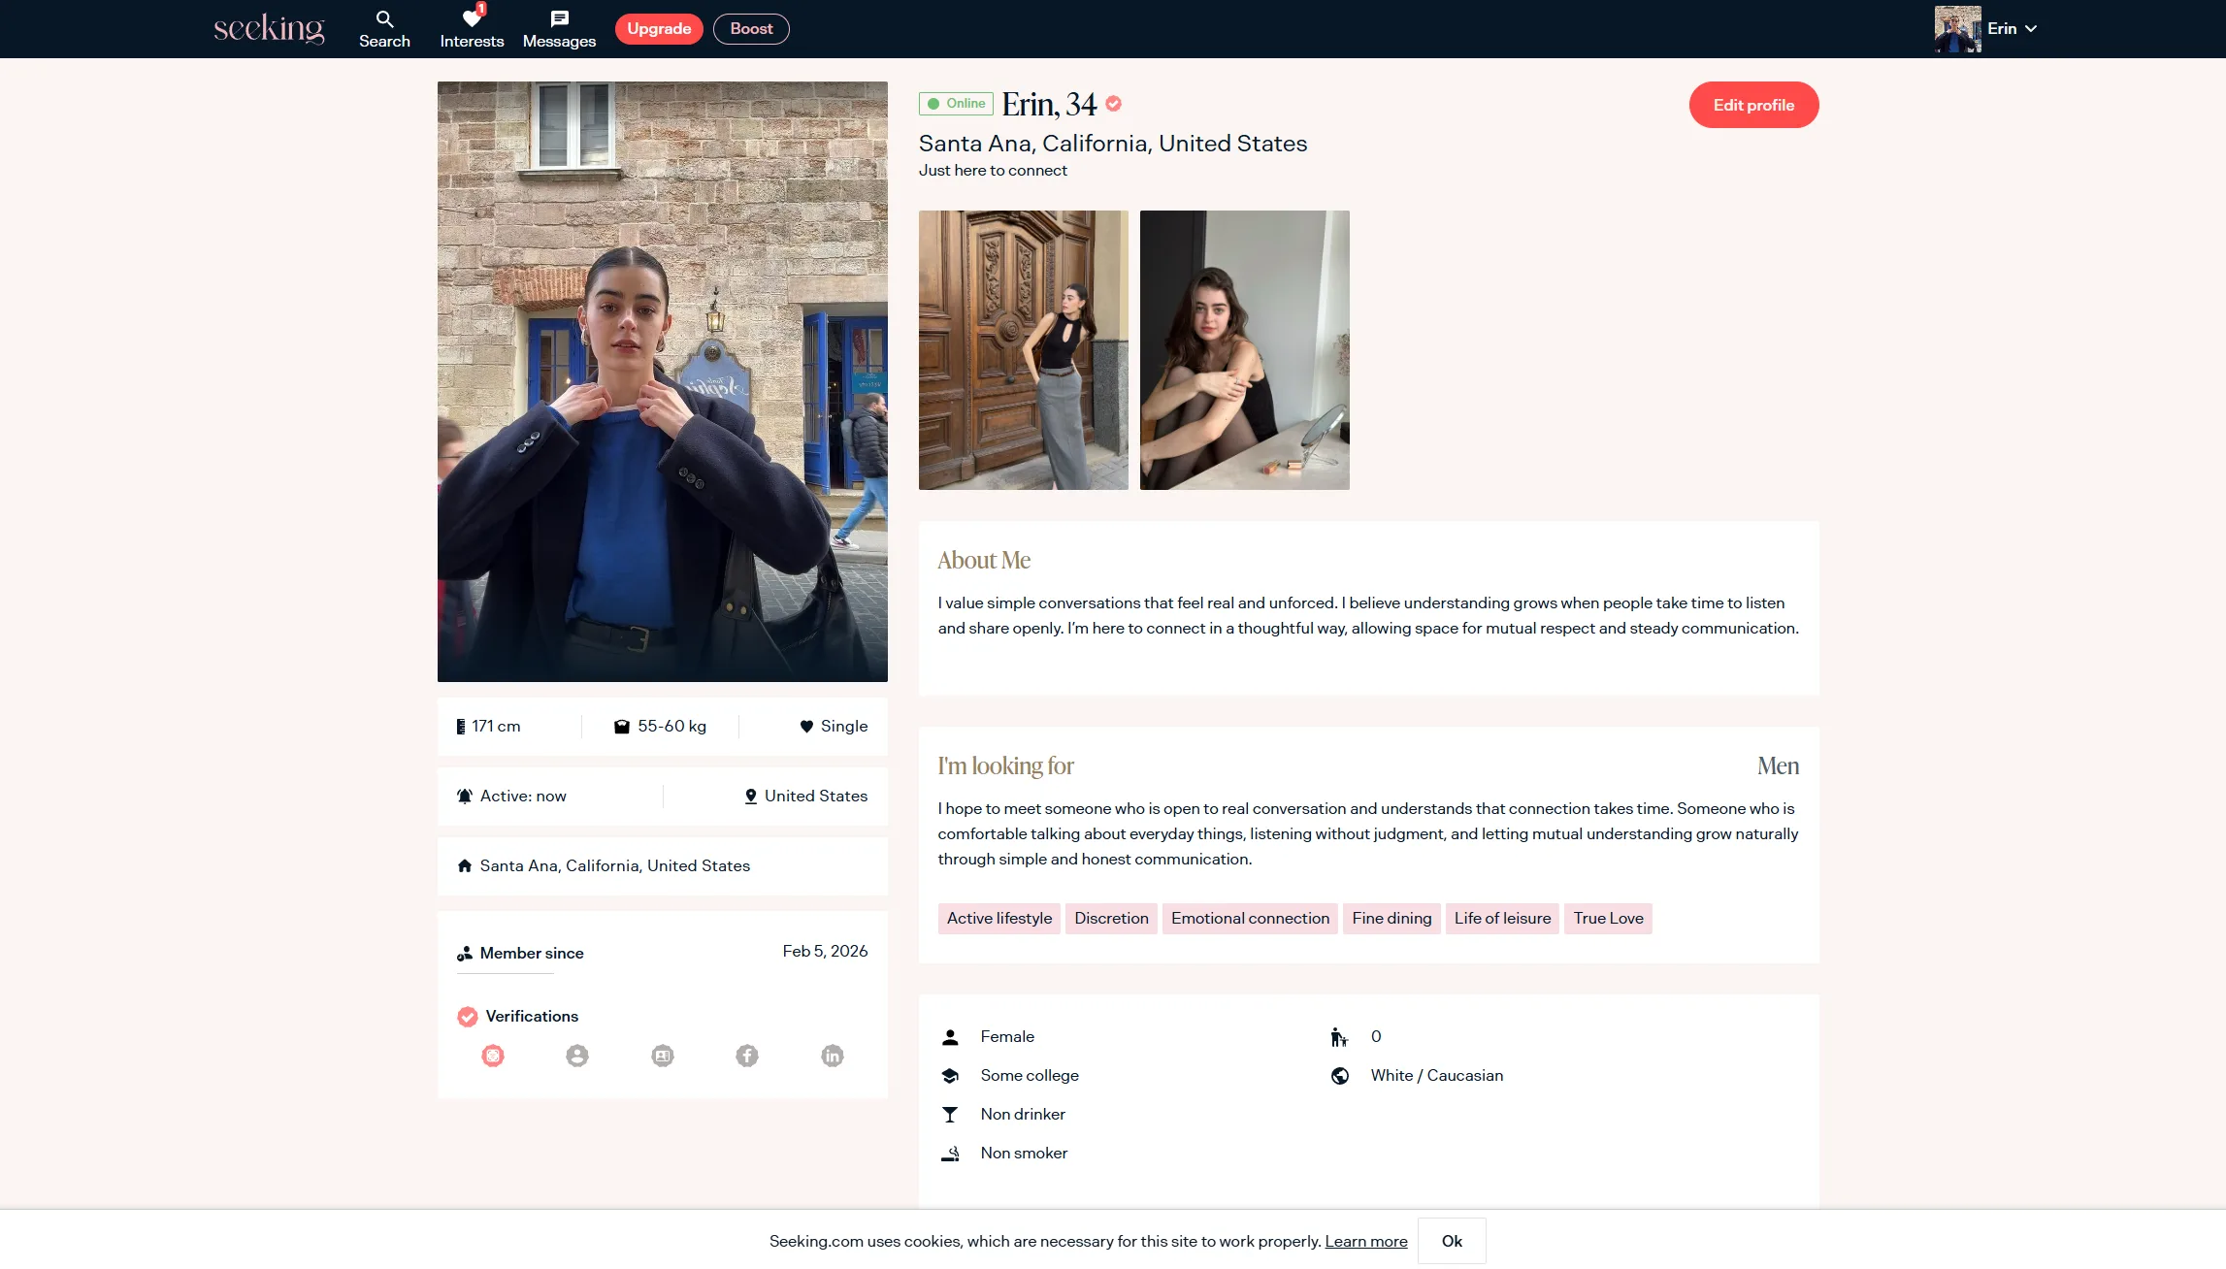Click the face scan verification badge
The image size is (2226, 1269).
click(x=493, y=1056)
